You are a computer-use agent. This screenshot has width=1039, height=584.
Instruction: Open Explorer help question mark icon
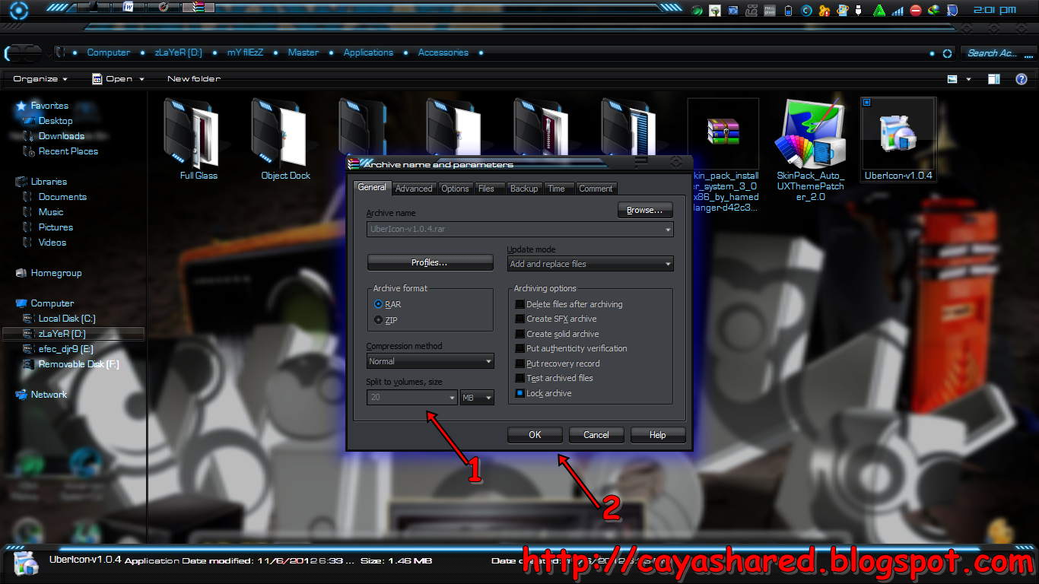click(x=1022, y=79)
